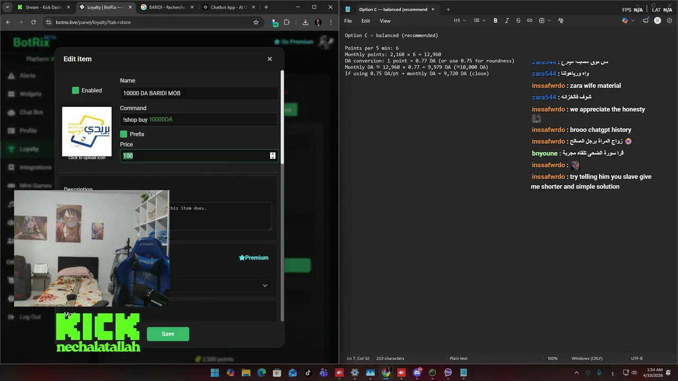Open Notepad settings gear
The width and height of the screenshot is (678, 381).
point(670,21)
